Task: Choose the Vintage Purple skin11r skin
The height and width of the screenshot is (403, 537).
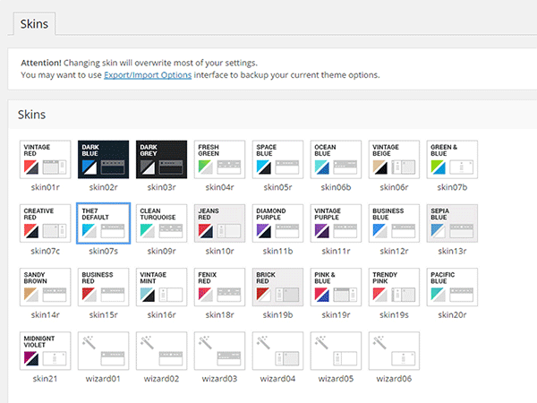Action: [336, 223]
